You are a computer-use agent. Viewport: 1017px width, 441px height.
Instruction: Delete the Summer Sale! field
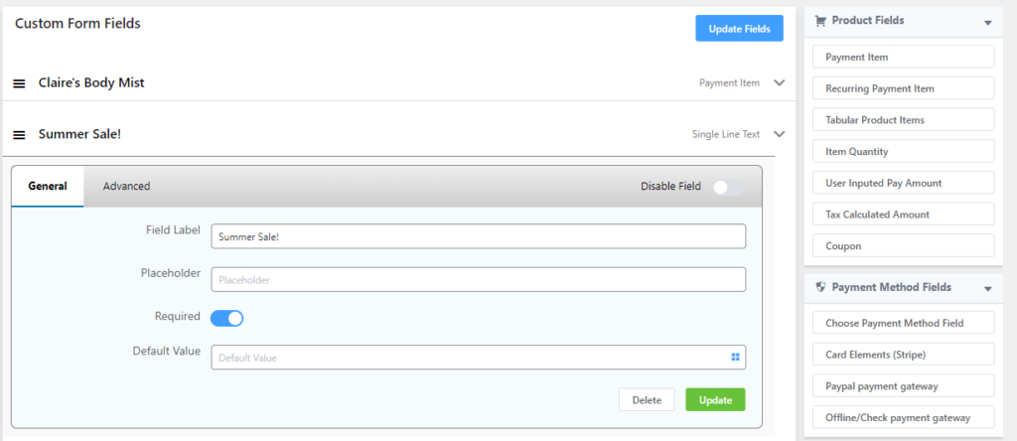coord(647,400)
